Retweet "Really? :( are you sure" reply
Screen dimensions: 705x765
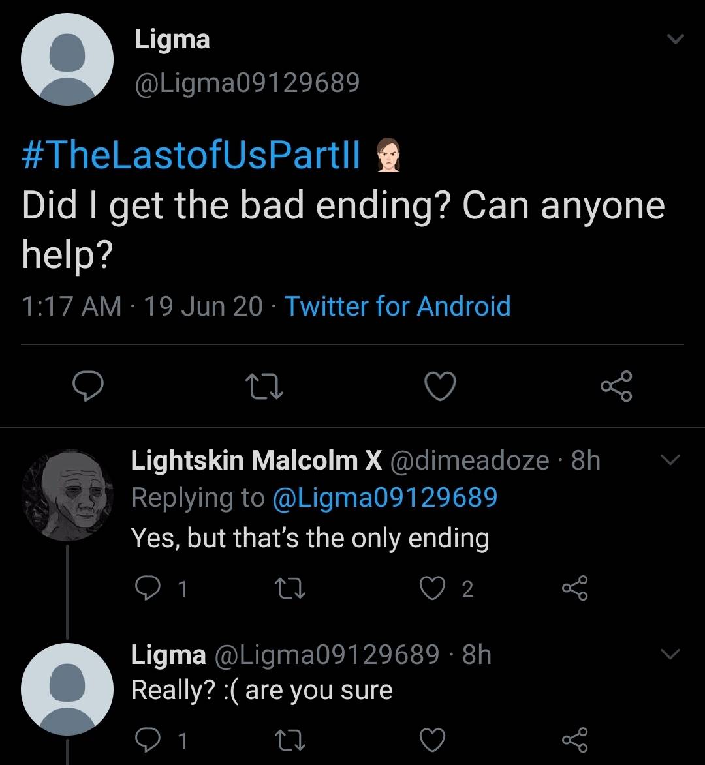click(x=288, y=740)
